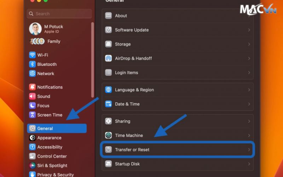This screenshot has width=283, height=177.
Task: Select Wi-Fi label in sidebar
Action: point(42,55)
